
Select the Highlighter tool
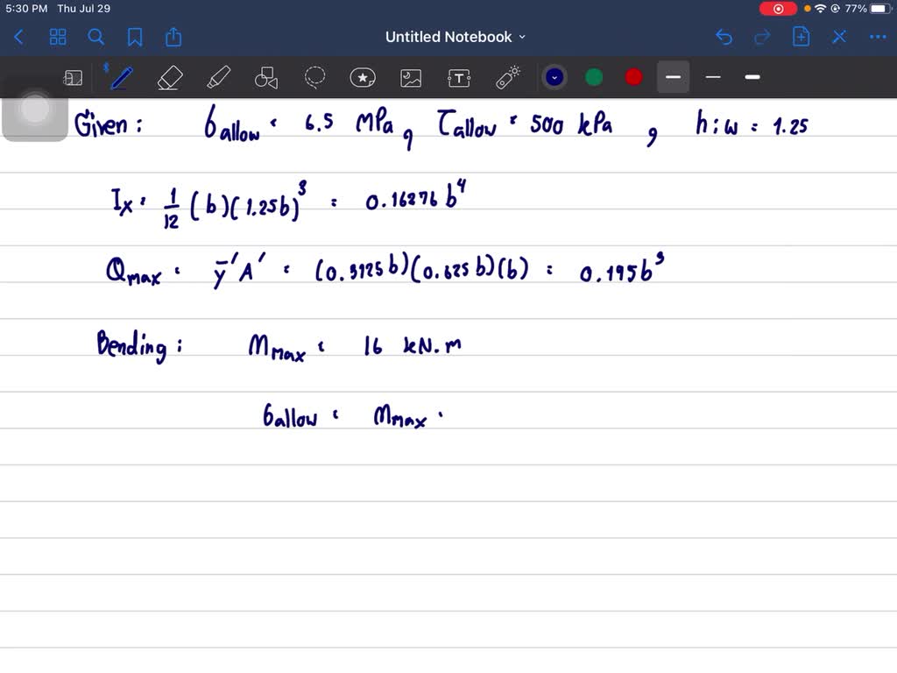218,77
